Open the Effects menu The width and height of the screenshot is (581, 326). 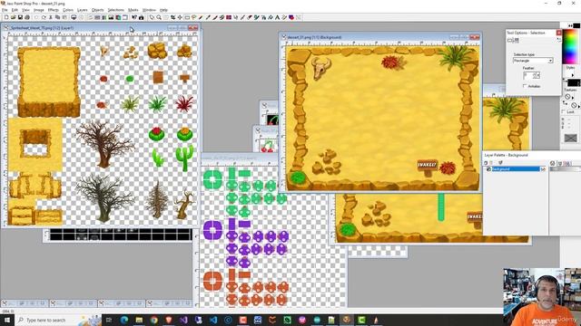[54, 10]
